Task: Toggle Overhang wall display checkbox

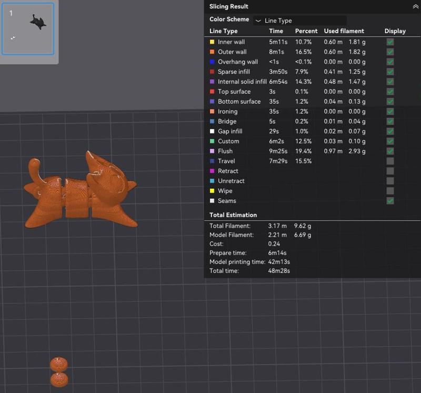Action: 390,62
